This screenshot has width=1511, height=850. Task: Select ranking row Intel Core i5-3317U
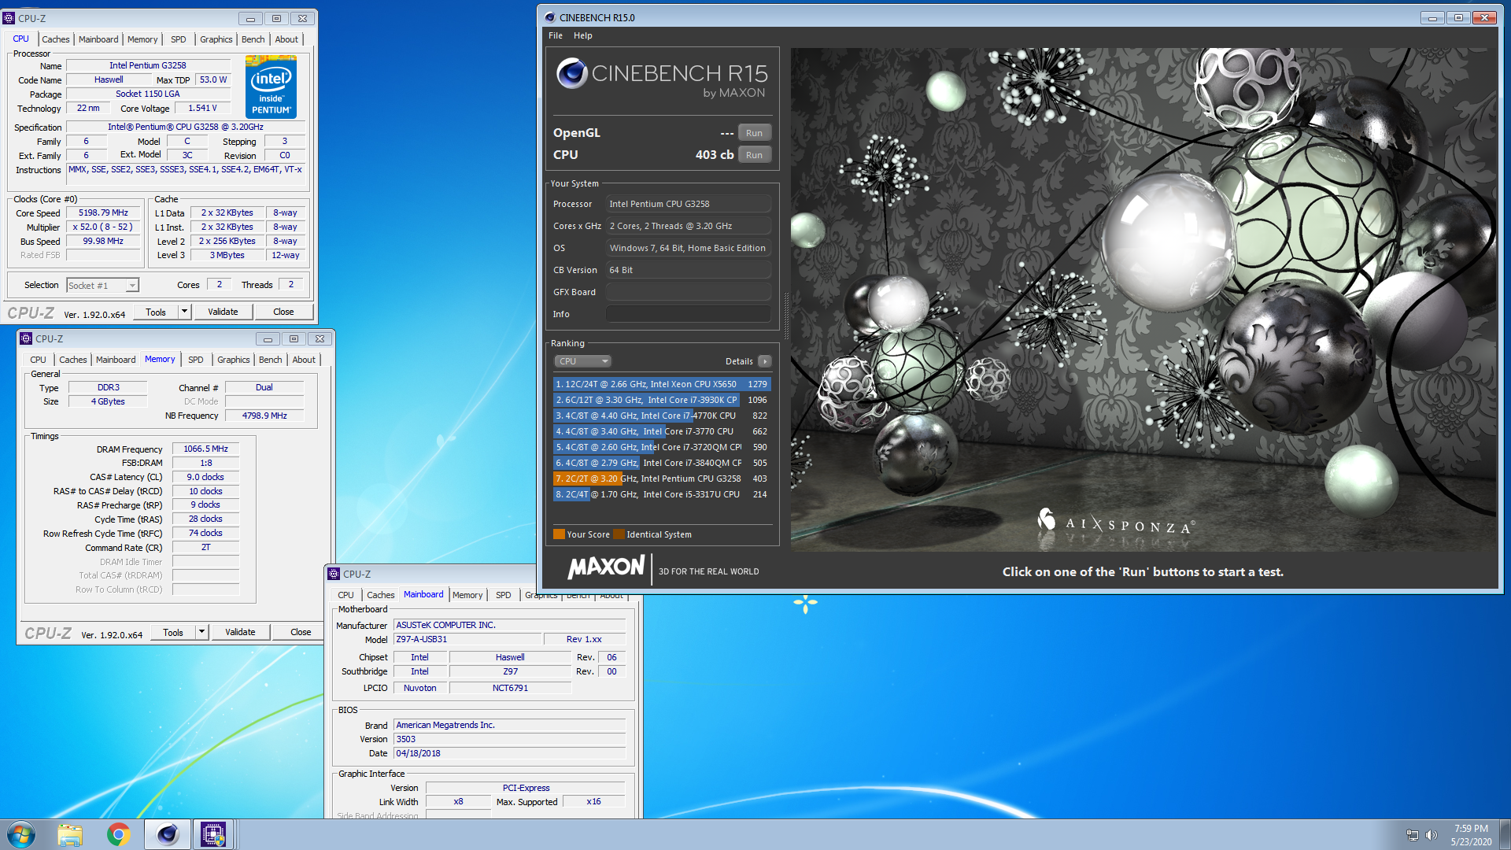pyautogui.click(x=662, y=494)
